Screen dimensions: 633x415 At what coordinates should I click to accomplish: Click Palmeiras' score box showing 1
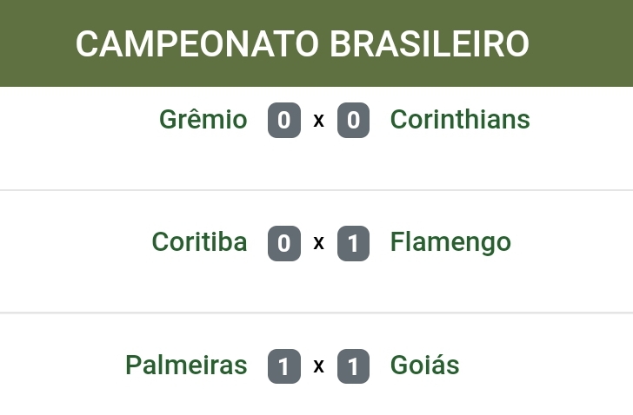tap(284, 366)
